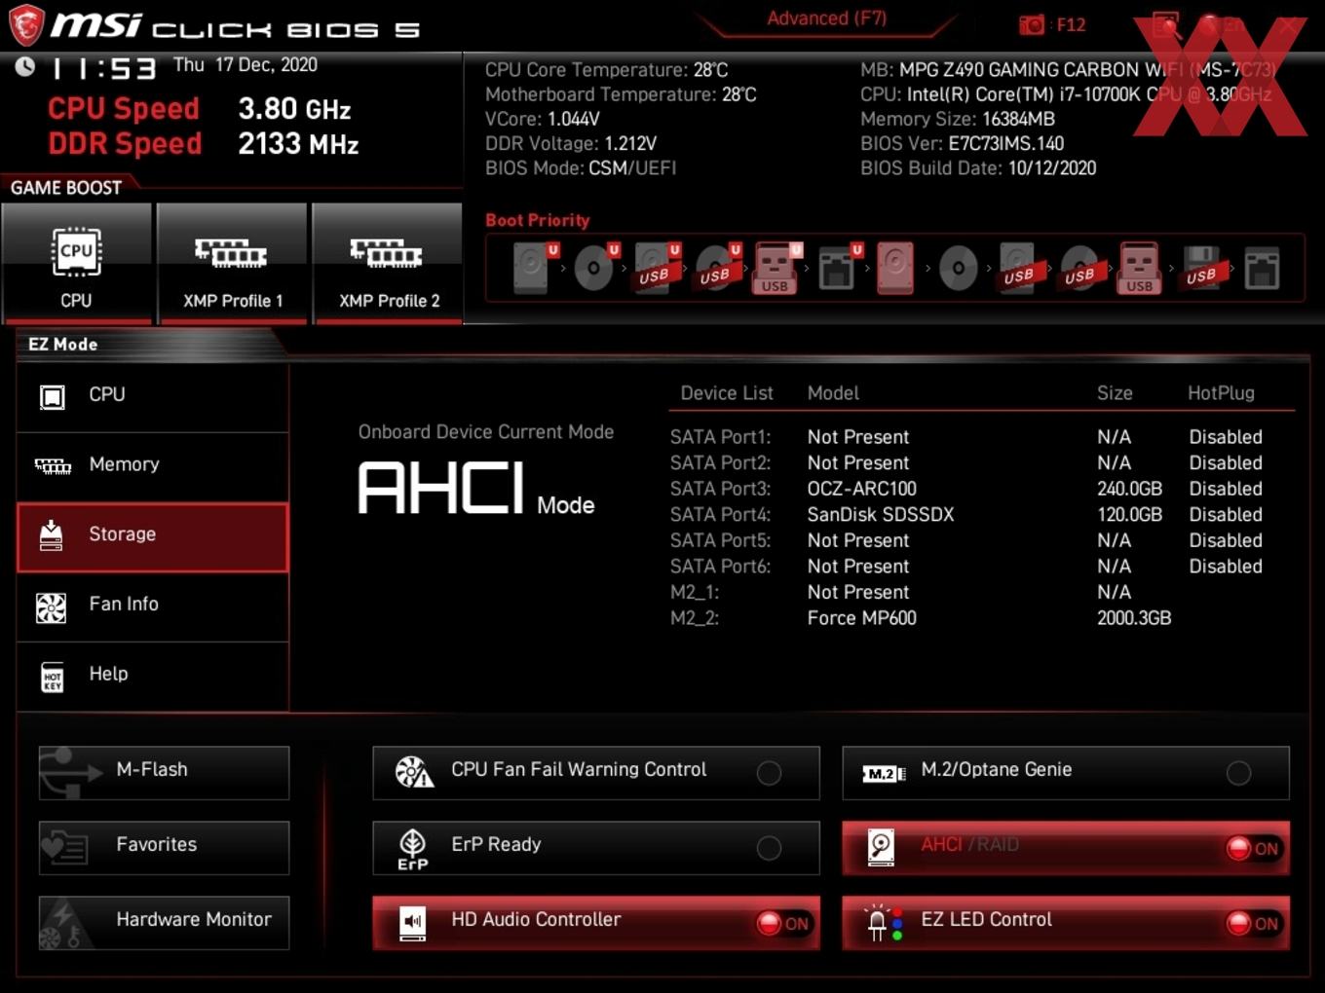The image size is (1325, 993).
Task: Click the HotPlug 'Disabled' value for SATA Port4
Action: coord(1226,514)
